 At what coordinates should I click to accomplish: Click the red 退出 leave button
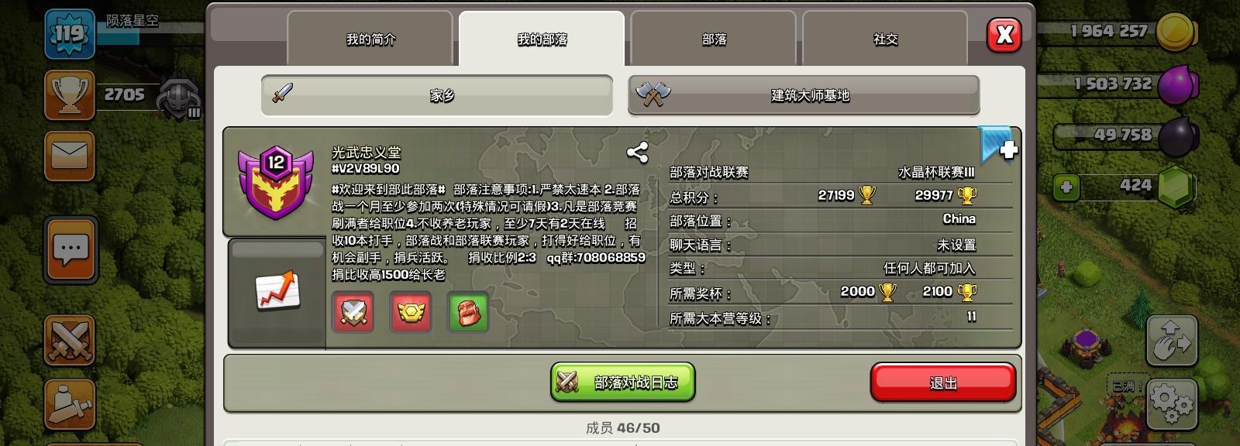943,383
